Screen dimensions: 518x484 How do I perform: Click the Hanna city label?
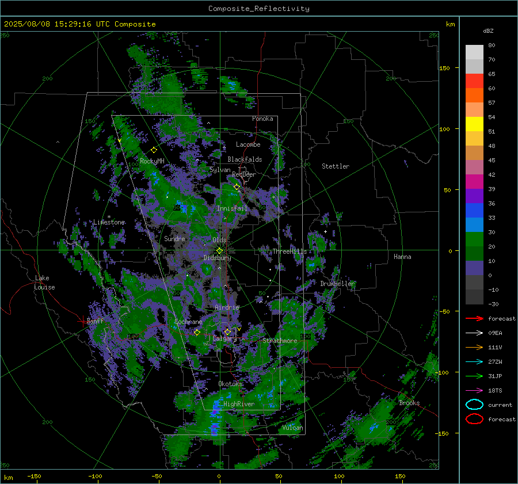click(x=402, y=257)
